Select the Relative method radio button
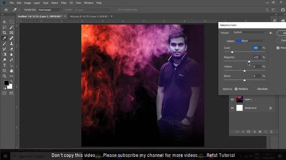 pos(236,89)
